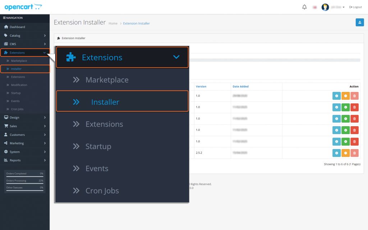Click the Home breadcrumb link

113,23
